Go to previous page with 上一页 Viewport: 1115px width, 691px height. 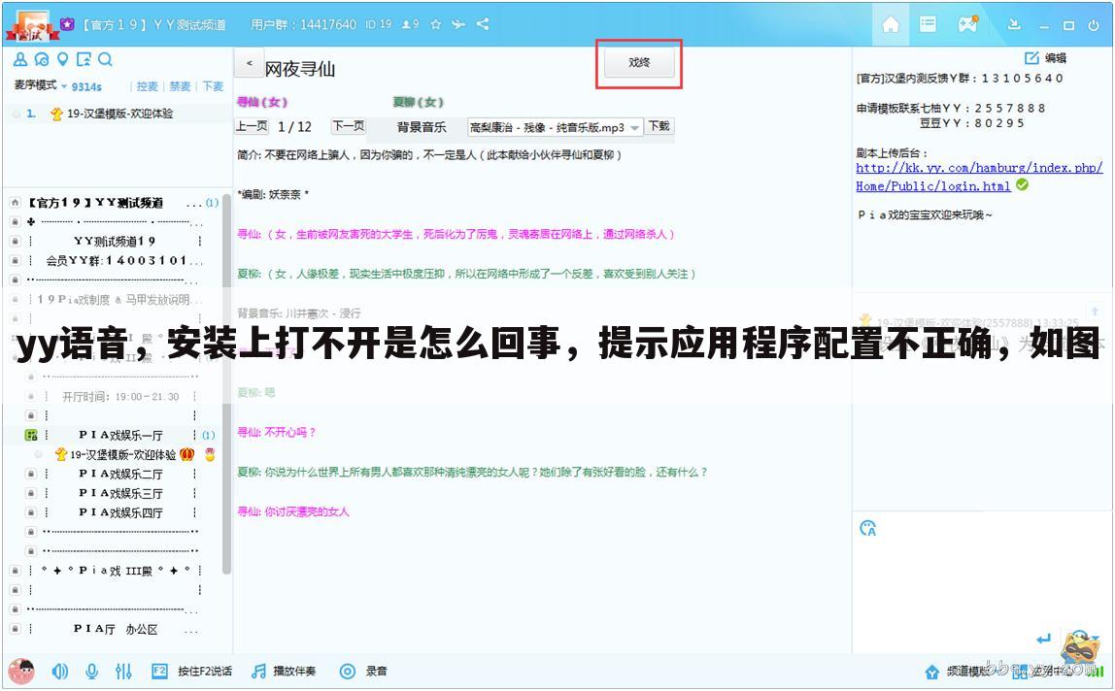tap(252, 126)
